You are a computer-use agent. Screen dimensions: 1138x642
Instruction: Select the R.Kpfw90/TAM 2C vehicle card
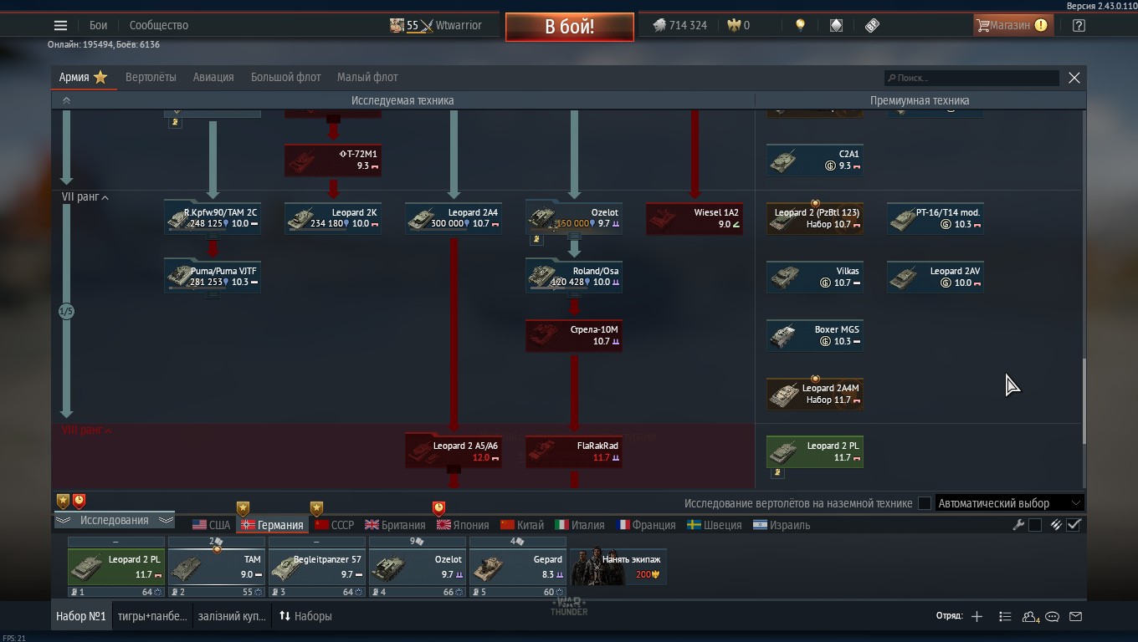213,218
